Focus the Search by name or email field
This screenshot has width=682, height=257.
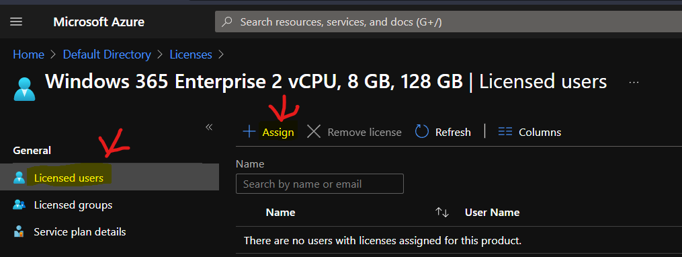click(x=320, y=184)
